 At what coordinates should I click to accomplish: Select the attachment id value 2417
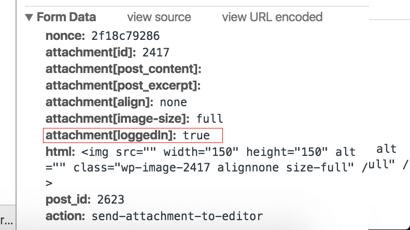point(156,52)
